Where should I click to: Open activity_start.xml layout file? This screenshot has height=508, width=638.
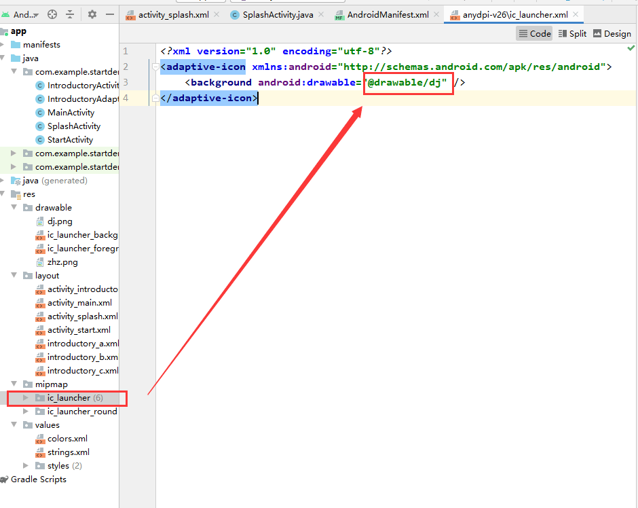coord(79,329)
